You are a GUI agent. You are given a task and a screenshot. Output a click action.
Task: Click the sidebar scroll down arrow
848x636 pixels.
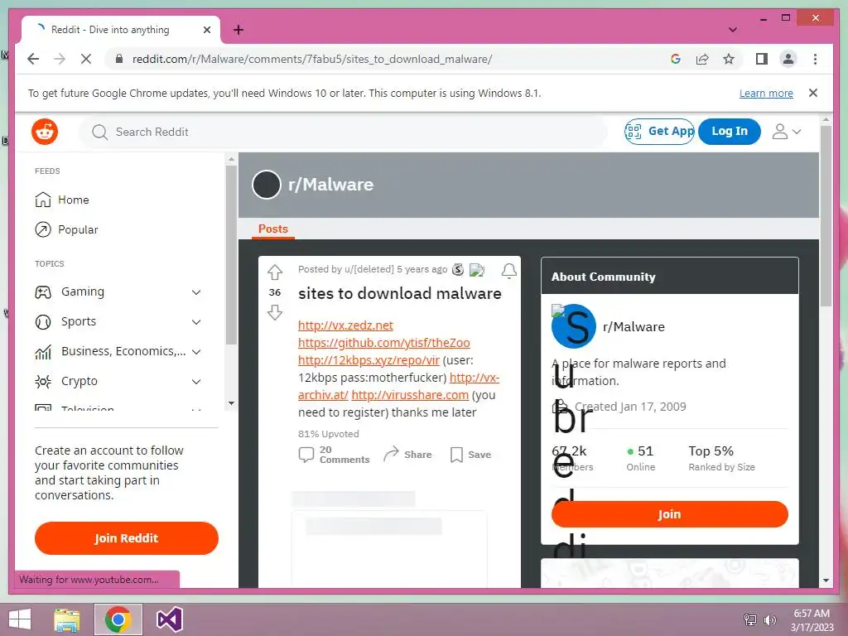pyautogui.click(x=232, y=403)
